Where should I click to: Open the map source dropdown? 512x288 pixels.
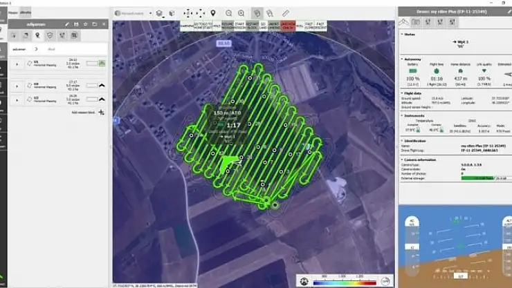[131, 13]
